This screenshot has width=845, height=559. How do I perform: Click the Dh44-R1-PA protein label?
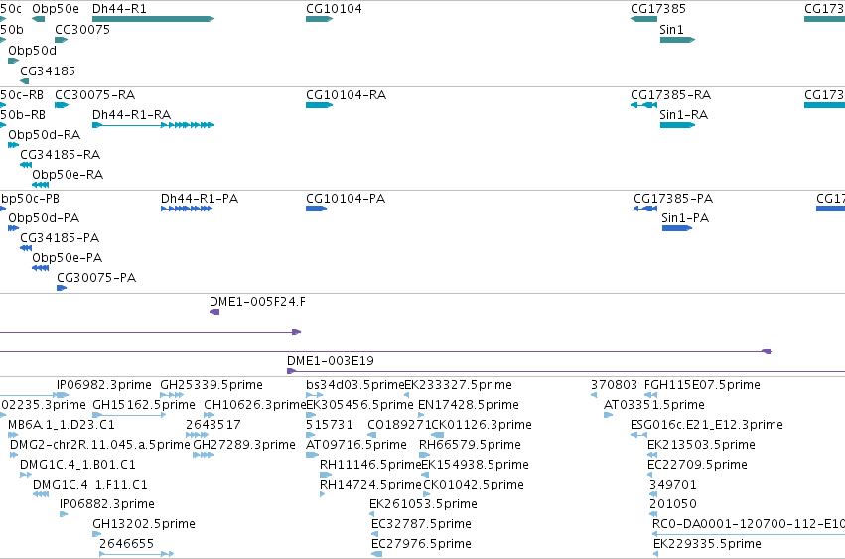200,199
